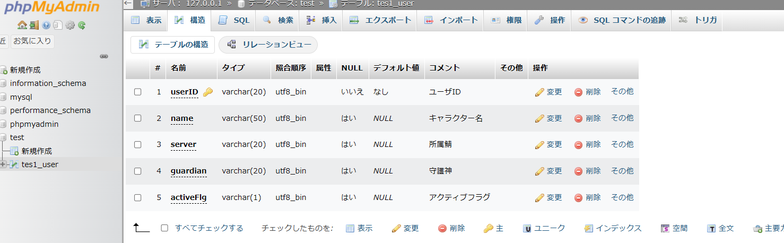
Task: Open その他 dropdown for activeFlg row
Action: point(622,197)
